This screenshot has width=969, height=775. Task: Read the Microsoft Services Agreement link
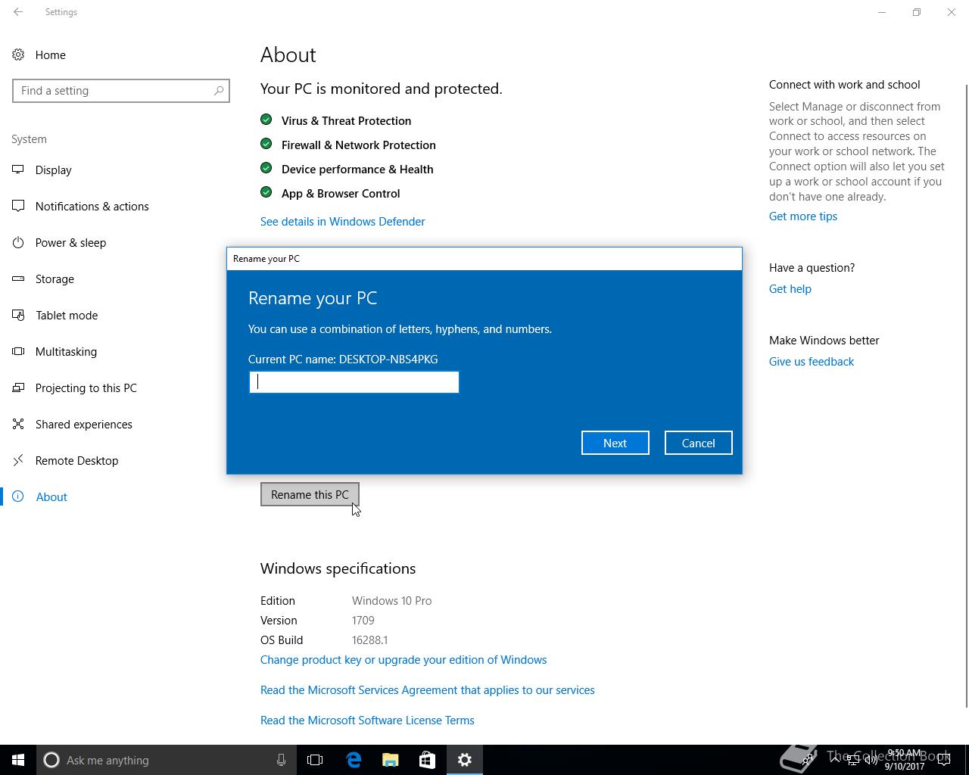427,690
